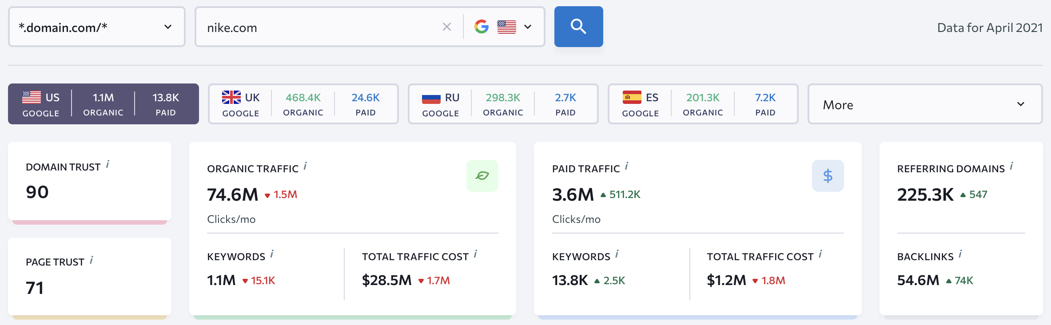Click the 3.6M paid traffic value
Image resolution: width=1051 pixels, height=325 pixels.
pyautogui.click(x=573, y=194)
